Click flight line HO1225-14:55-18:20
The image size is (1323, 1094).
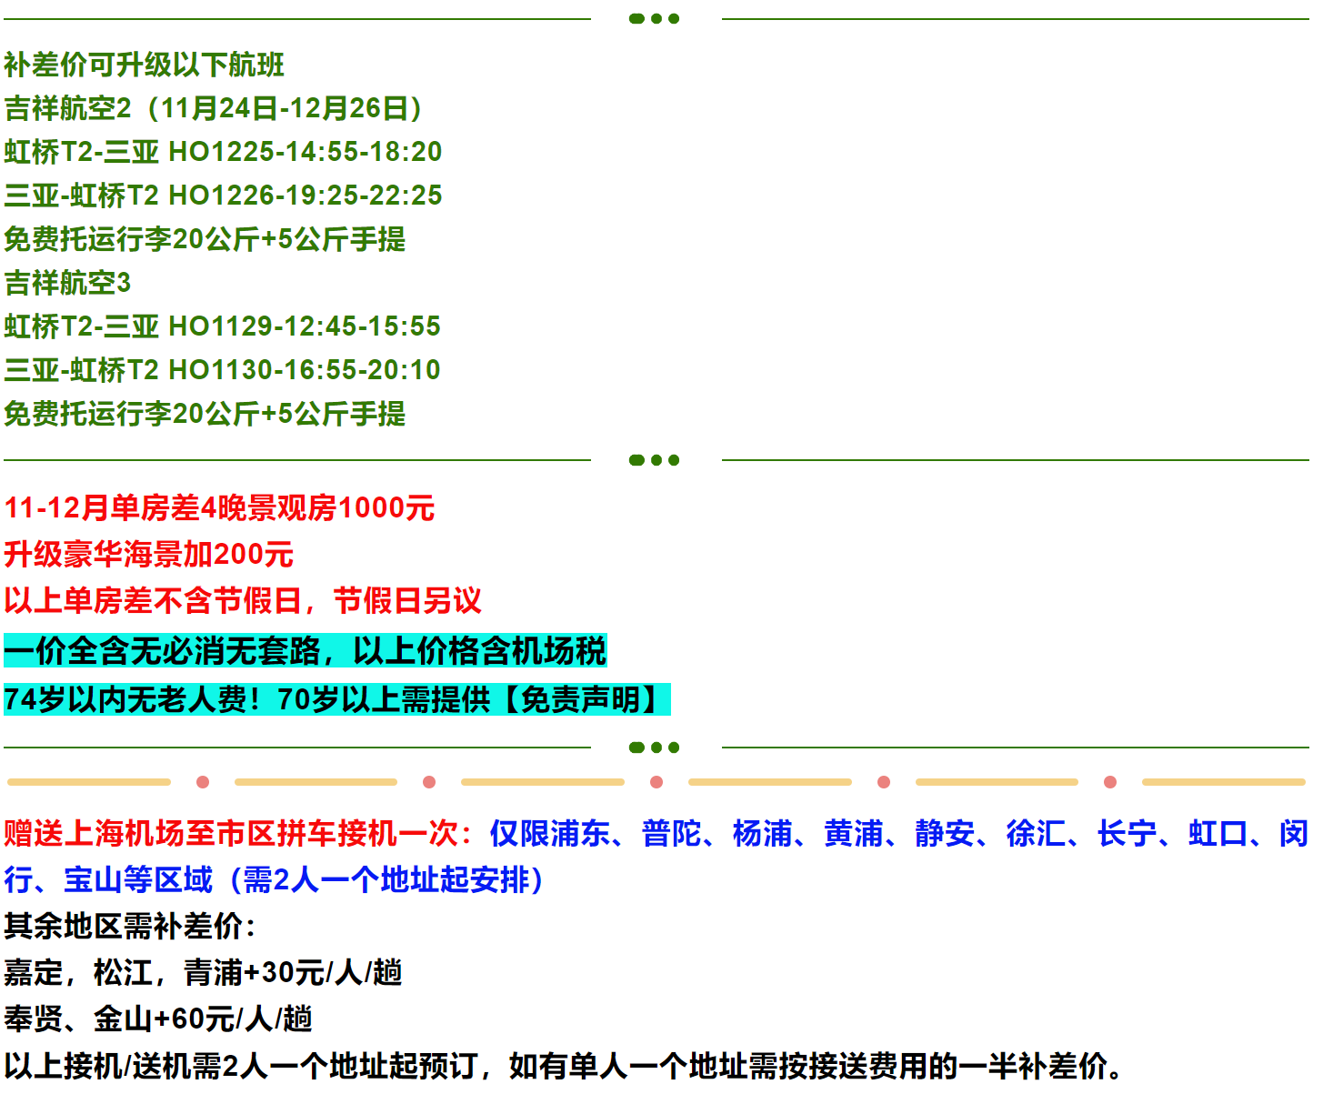pos(223,152)
